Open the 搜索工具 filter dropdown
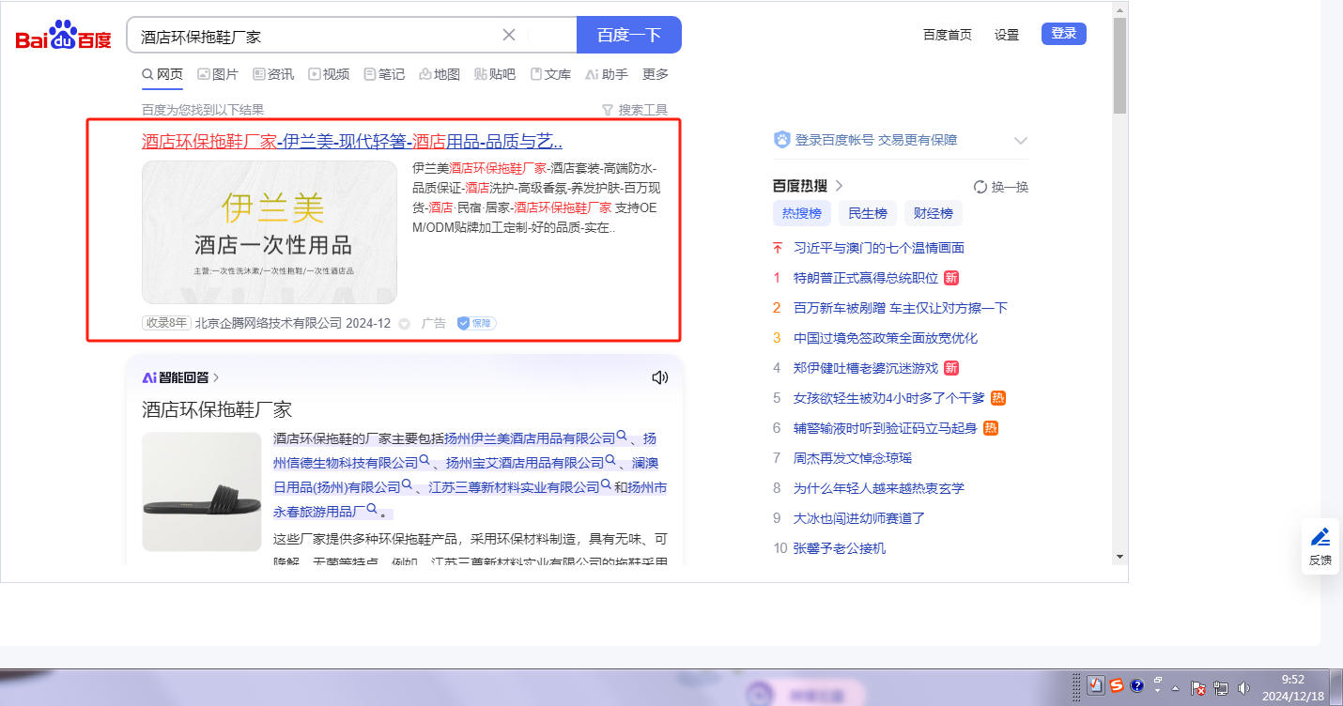 [635, 110]
